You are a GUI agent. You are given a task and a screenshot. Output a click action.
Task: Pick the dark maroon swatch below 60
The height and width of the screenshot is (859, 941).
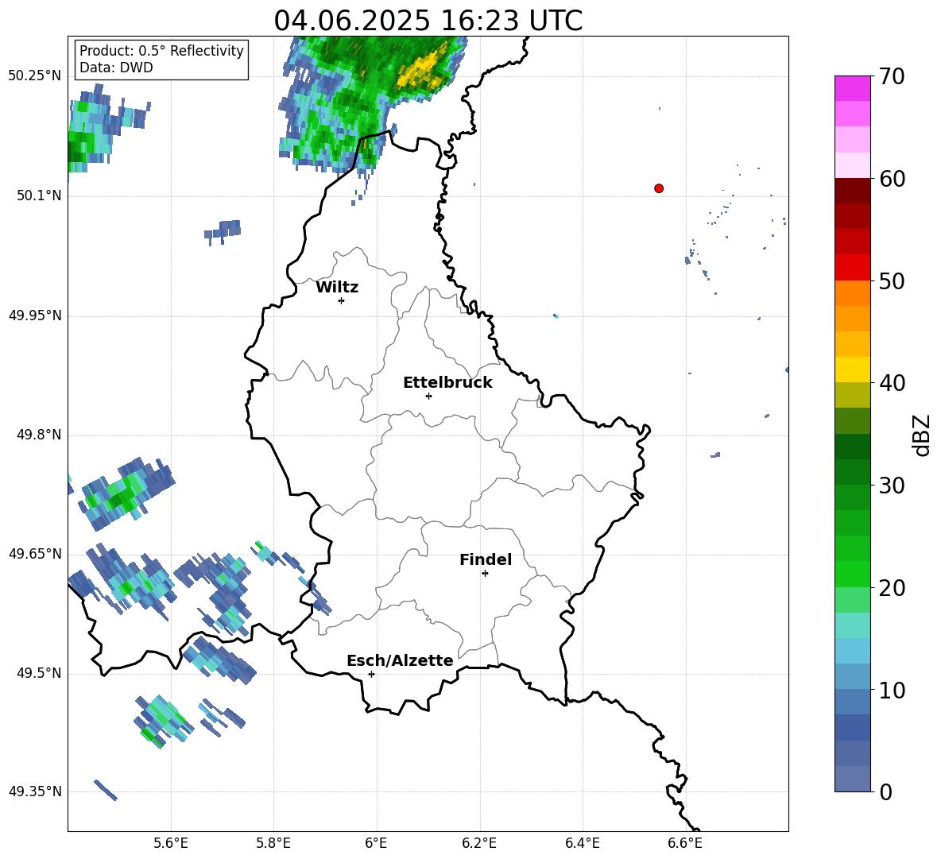(x=852, y=191)
